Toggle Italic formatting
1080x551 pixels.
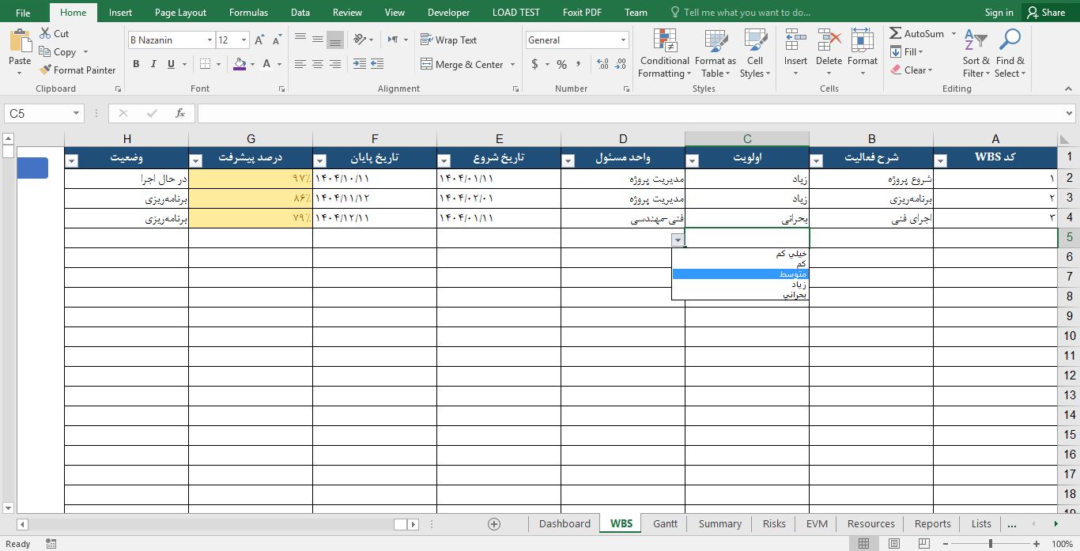(153, 65)
